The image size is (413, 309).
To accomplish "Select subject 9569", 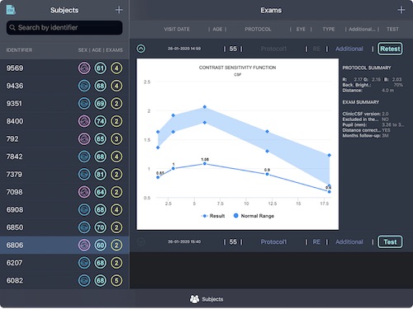I will coord(64,68).
